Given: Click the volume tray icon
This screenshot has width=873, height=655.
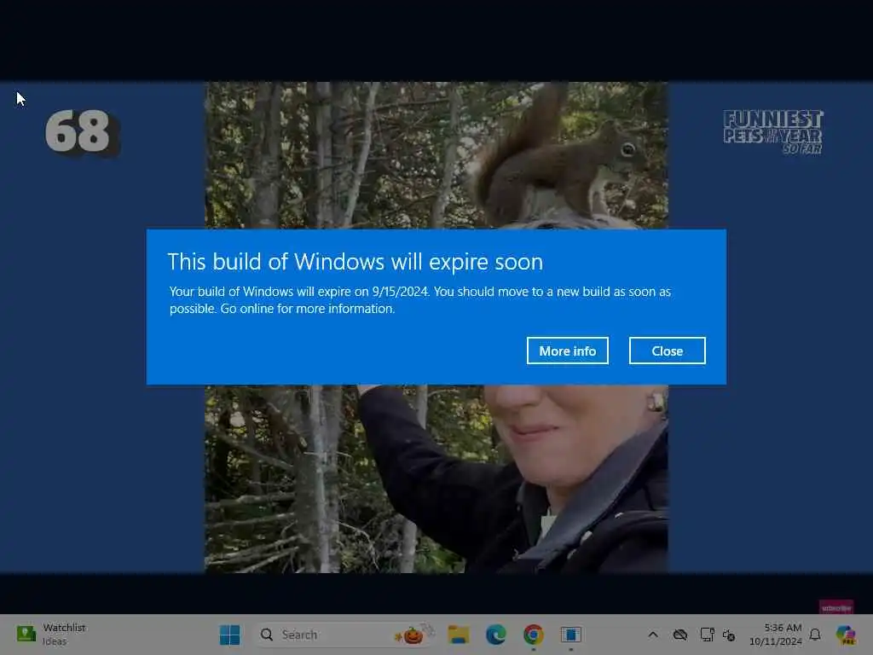Looking at the screenshot, I should 729,635.
